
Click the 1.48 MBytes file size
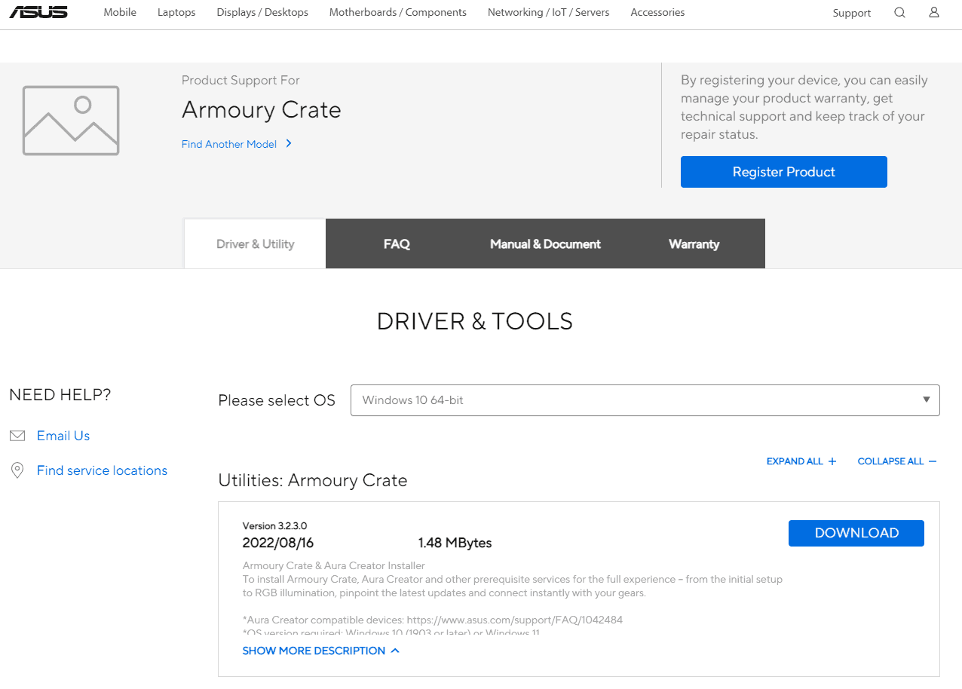(x=455, y=543)
